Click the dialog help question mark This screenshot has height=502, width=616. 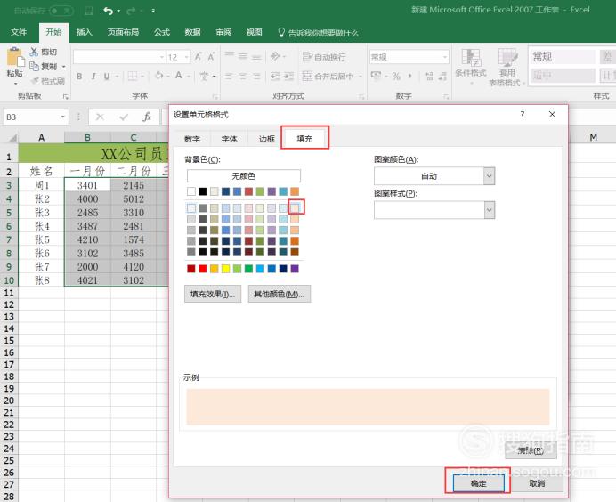523,114
